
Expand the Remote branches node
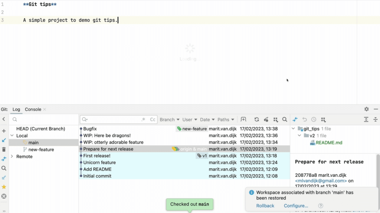point(12,156)
